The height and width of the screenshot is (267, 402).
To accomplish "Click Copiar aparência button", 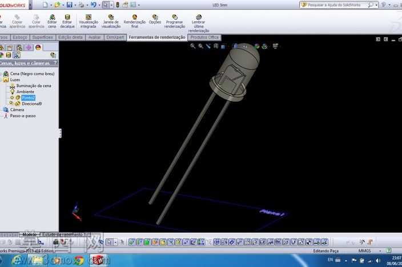I will point(17,22).
